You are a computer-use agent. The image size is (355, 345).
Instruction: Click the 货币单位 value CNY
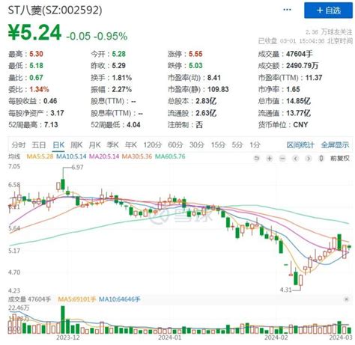point(300,125)
